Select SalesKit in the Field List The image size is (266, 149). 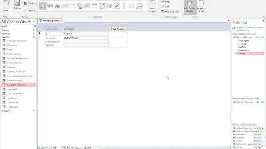coord(250,53)
